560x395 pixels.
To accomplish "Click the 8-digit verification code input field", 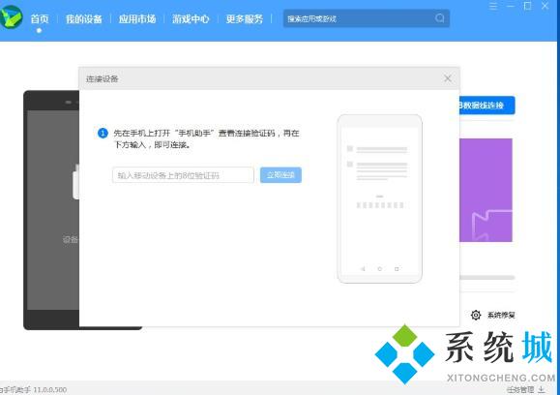I will point(183,175).
